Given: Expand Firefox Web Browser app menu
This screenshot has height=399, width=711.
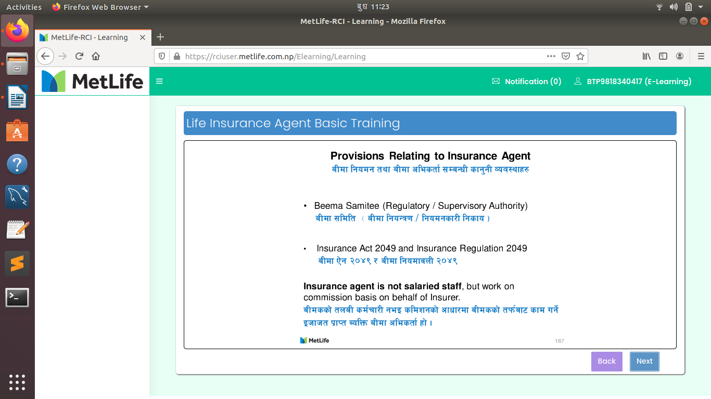Looking at the screenshot, I should [x=100, y=7].
